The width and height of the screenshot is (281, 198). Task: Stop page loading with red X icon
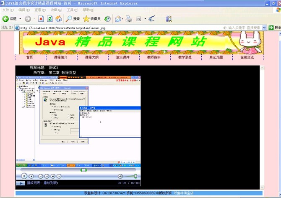pos(41,18)
